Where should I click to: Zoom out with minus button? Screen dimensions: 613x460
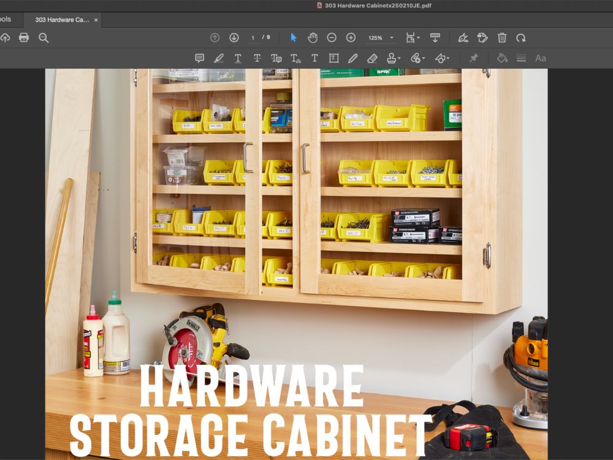332,37
